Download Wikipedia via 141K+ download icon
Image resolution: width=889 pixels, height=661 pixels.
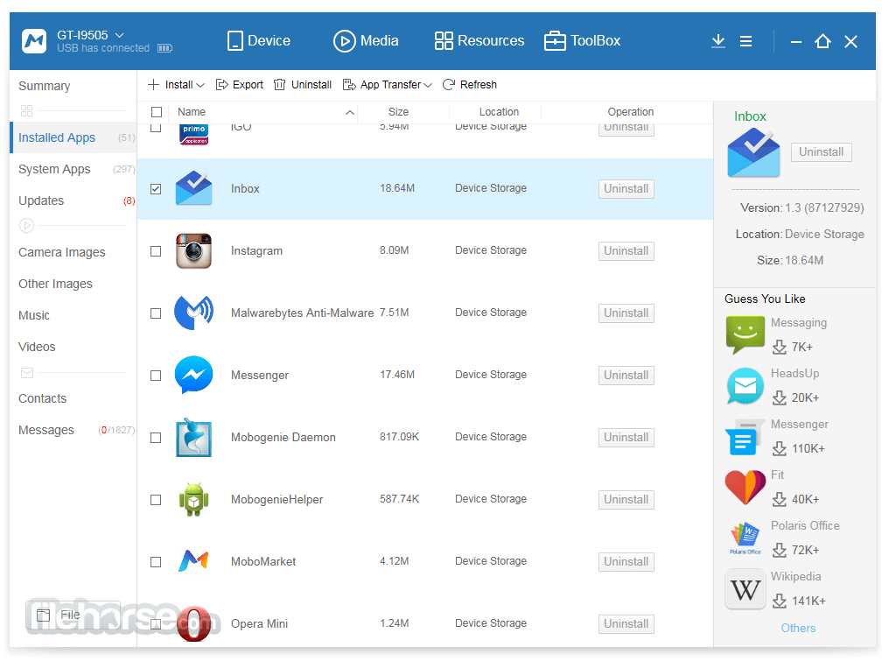pyautogui.click(x=780, y=601)
